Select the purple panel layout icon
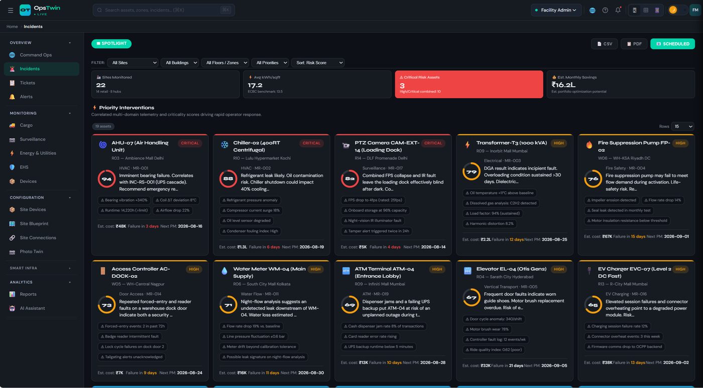 pyautogui.click(x=657, y=10)
